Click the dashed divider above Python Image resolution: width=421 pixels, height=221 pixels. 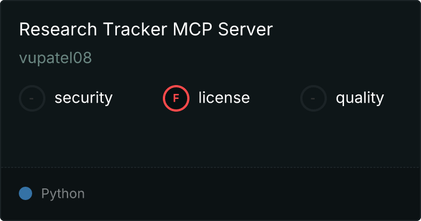[x=210, y=167]
